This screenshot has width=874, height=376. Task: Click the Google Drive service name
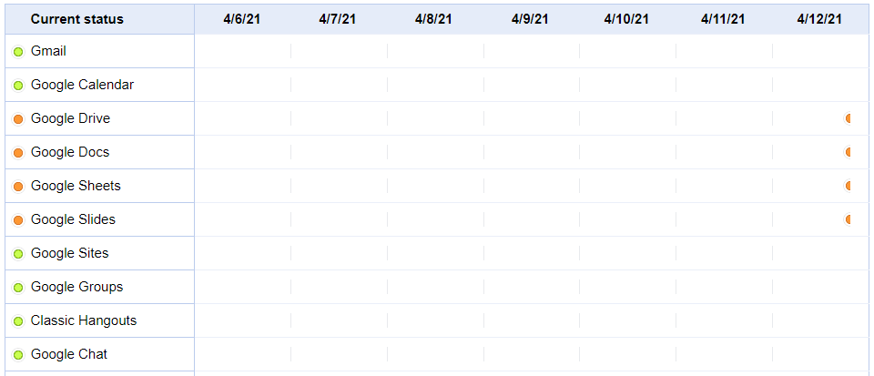tap(70, 118)
